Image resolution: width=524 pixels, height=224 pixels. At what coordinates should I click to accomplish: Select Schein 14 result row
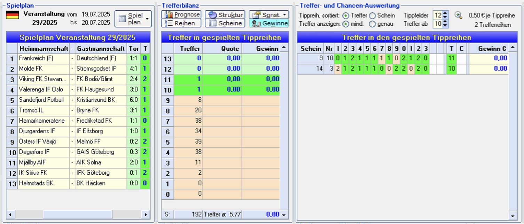point(403,69)
